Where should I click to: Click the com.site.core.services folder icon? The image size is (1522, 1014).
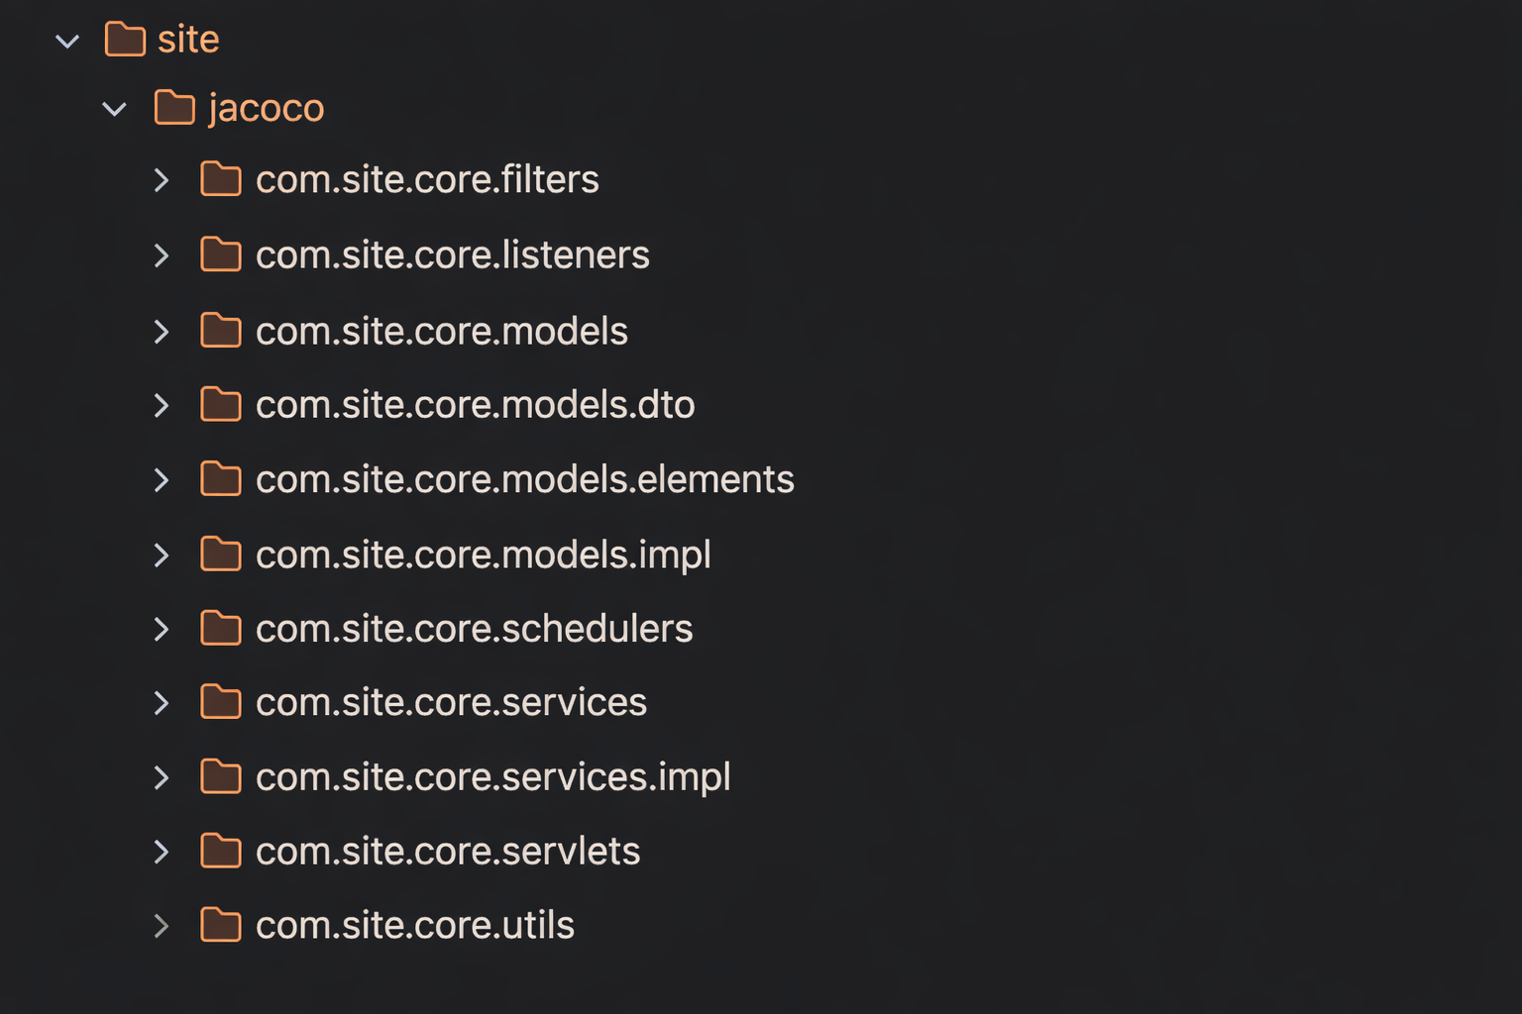tap(220, 702)
